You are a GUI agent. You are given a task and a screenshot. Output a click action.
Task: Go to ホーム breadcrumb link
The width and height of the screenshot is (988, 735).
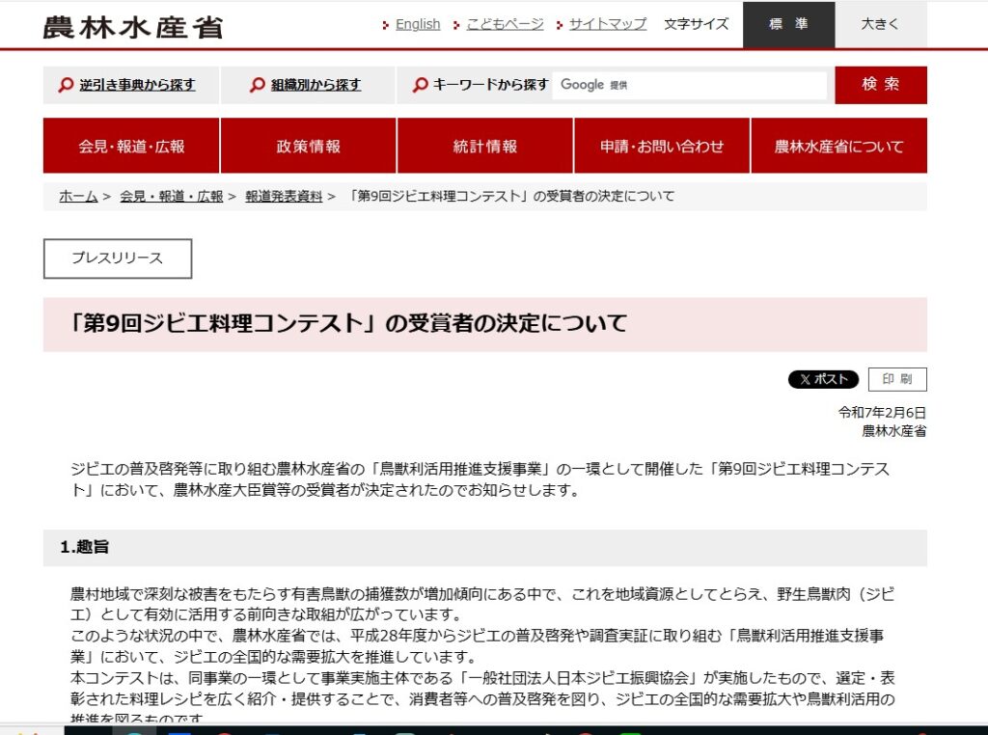78,197
